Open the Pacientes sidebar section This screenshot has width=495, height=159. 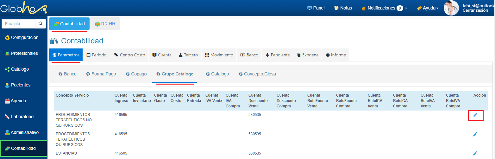(x=21, y=85)
